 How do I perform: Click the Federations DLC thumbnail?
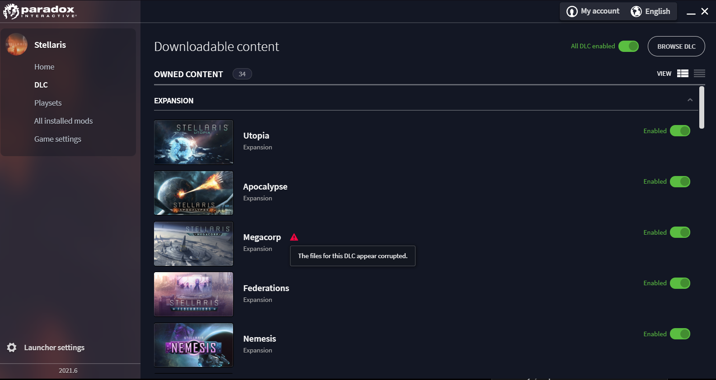[194, 294]
